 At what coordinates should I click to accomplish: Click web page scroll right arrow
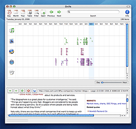pos(125,116)
